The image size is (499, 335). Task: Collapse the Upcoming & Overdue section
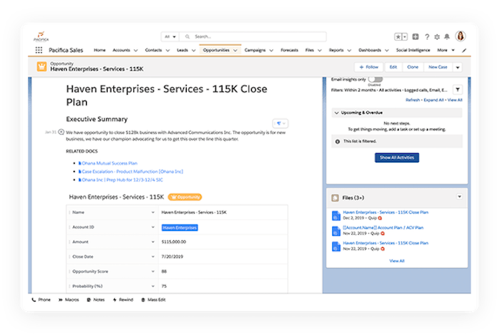336,112
